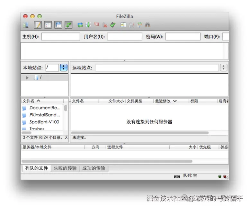The height and width of the screenshot is (208, 249).
Task: Sort local files by 文件名 column
Action: [42, 101]
